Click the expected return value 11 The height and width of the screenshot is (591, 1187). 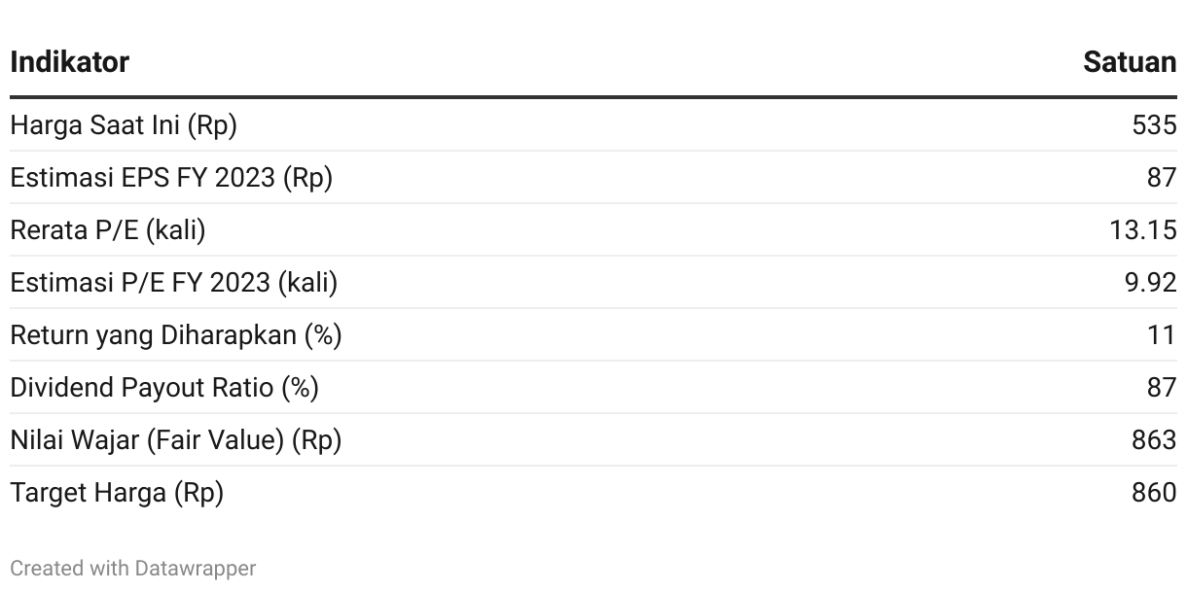[x=1162, y=335]
